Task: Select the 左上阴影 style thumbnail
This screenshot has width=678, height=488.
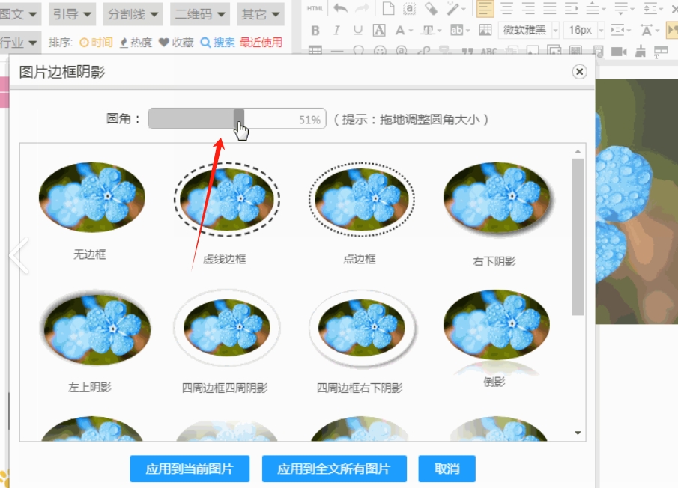Action: click(x=95, y=327)
